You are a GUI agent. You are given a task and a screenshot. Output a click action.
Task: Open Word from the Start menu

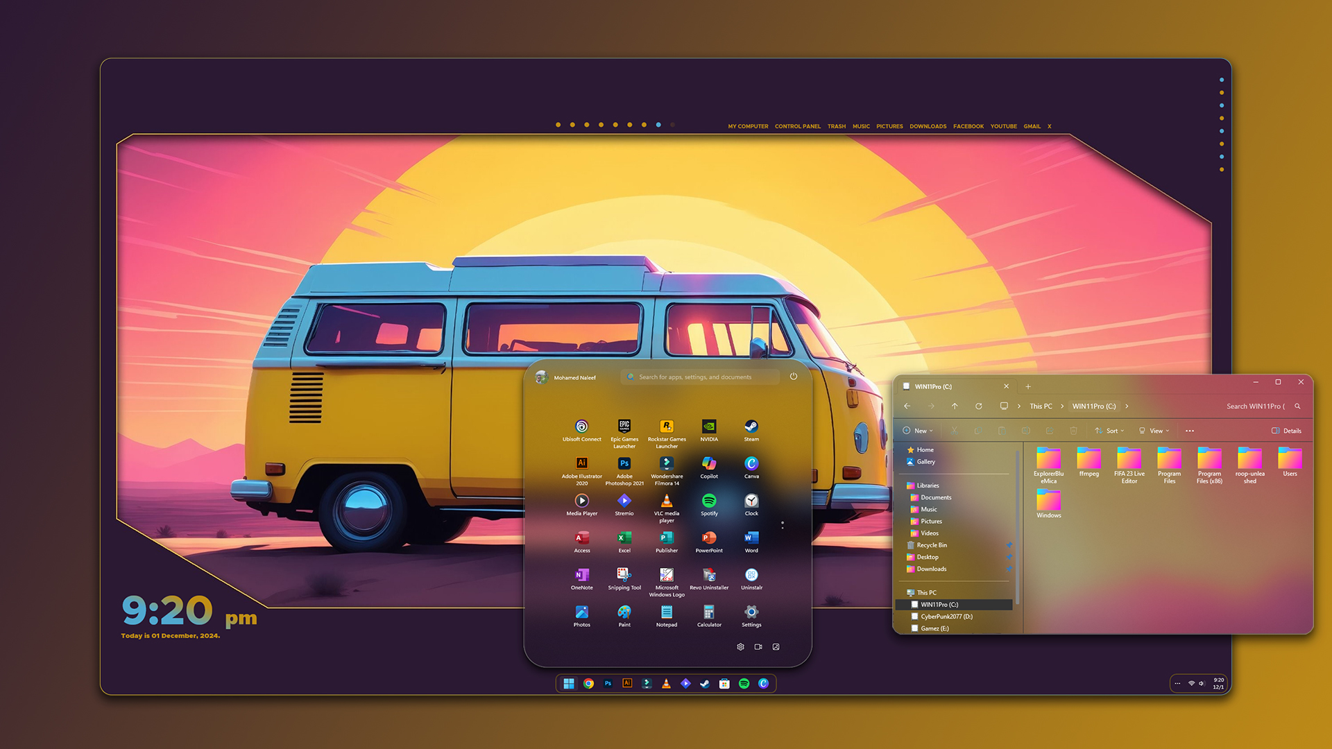751,542
